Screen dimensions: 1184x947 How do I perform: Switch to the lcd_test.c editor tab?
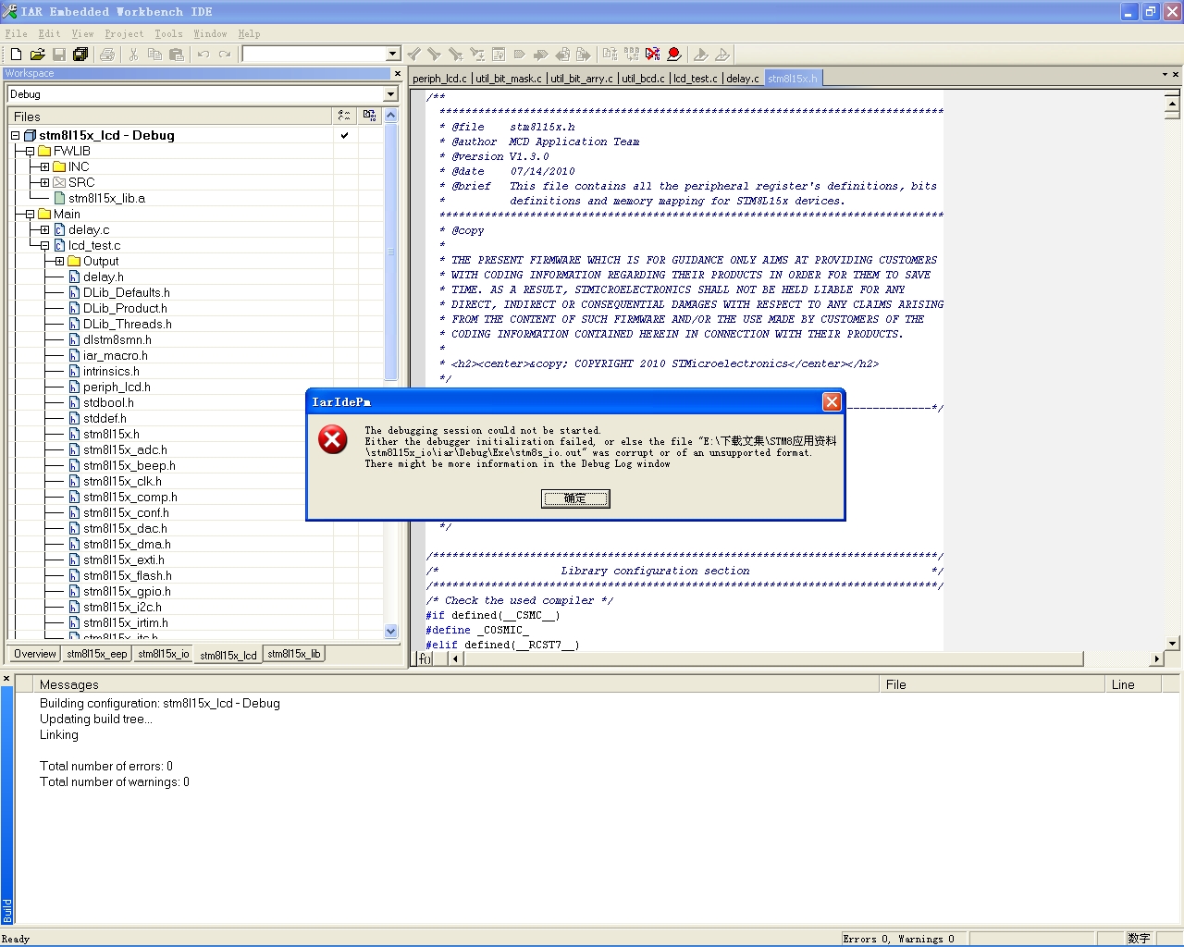click(696, 79)
